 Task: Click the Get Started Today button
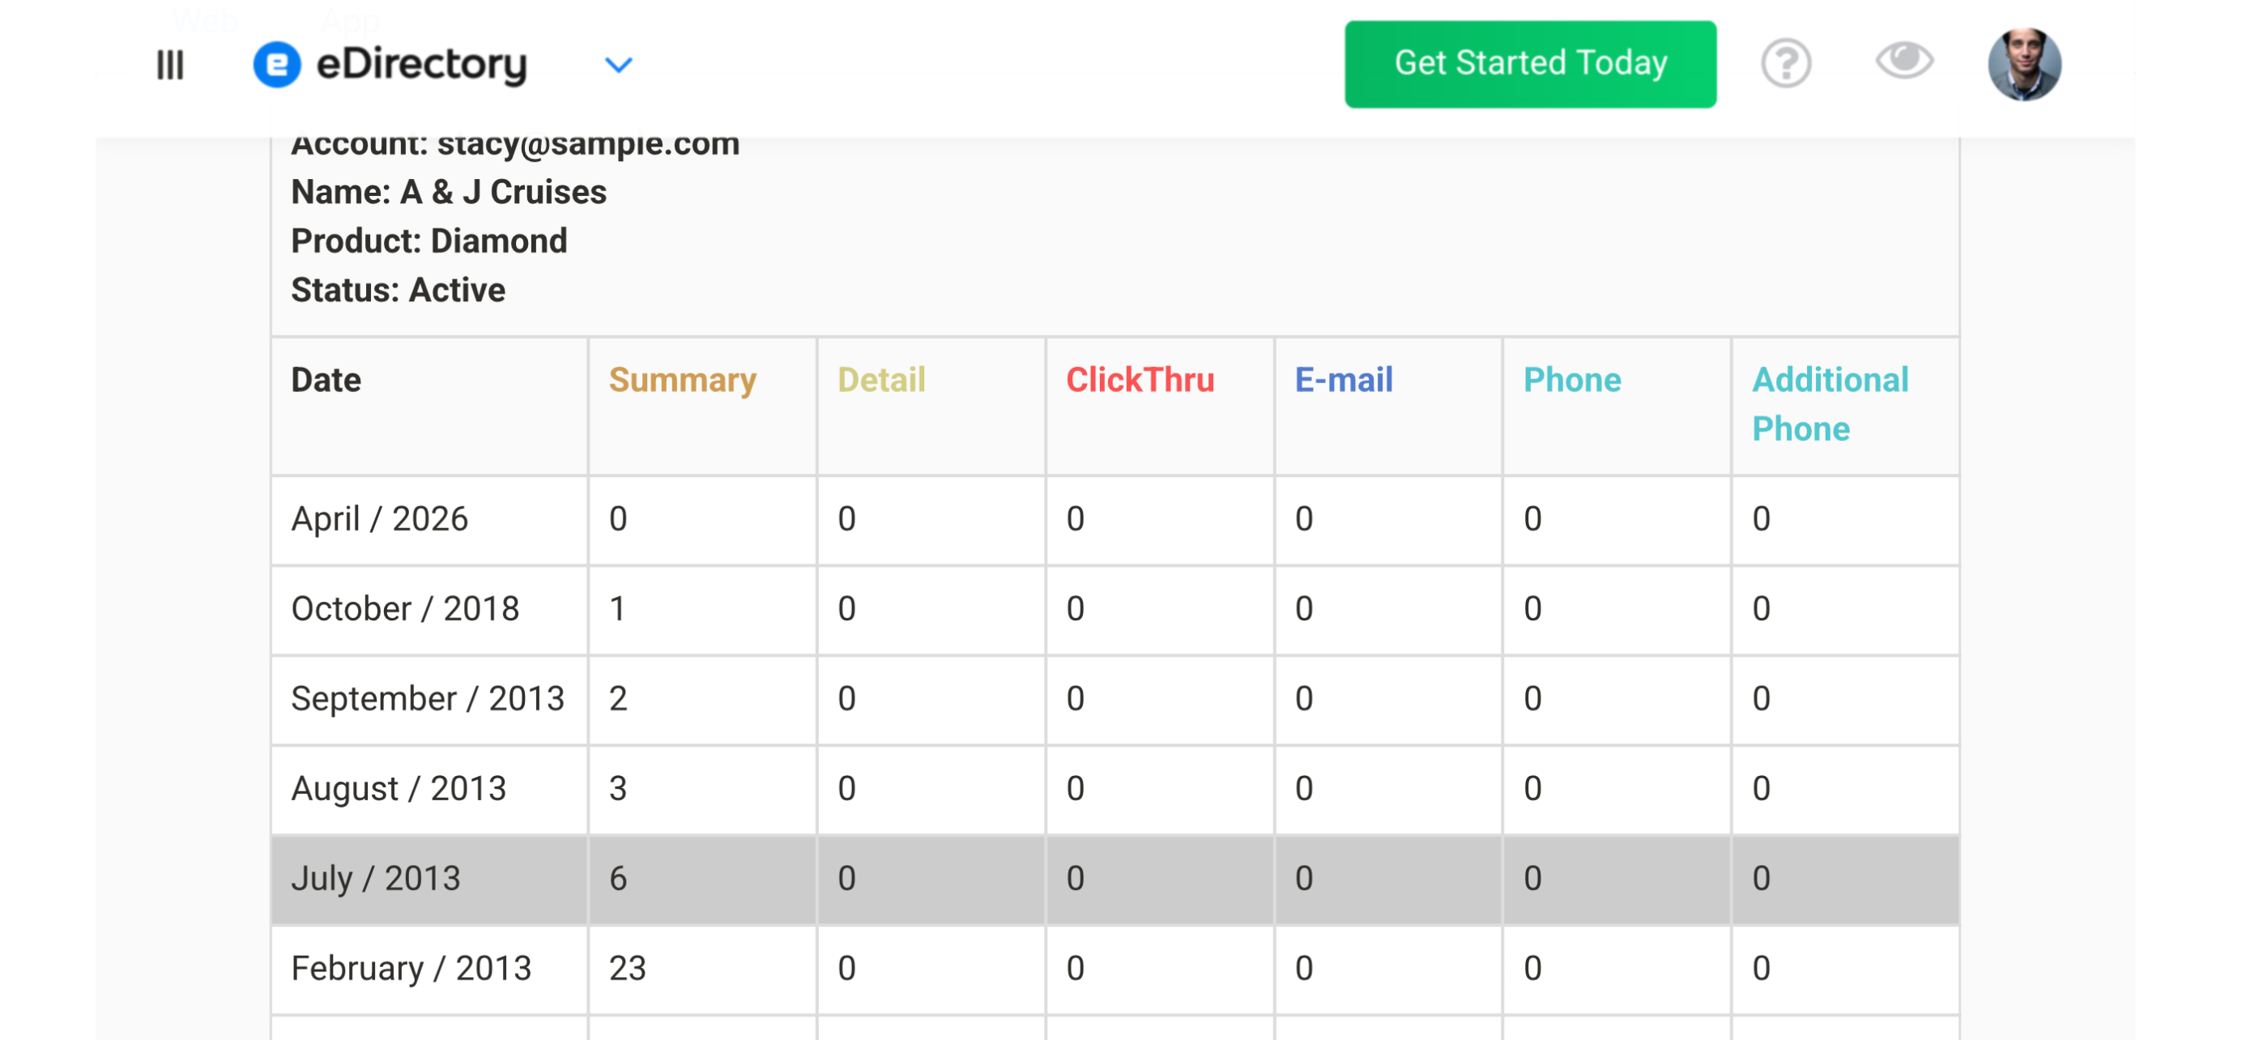tap(1530, 64)
